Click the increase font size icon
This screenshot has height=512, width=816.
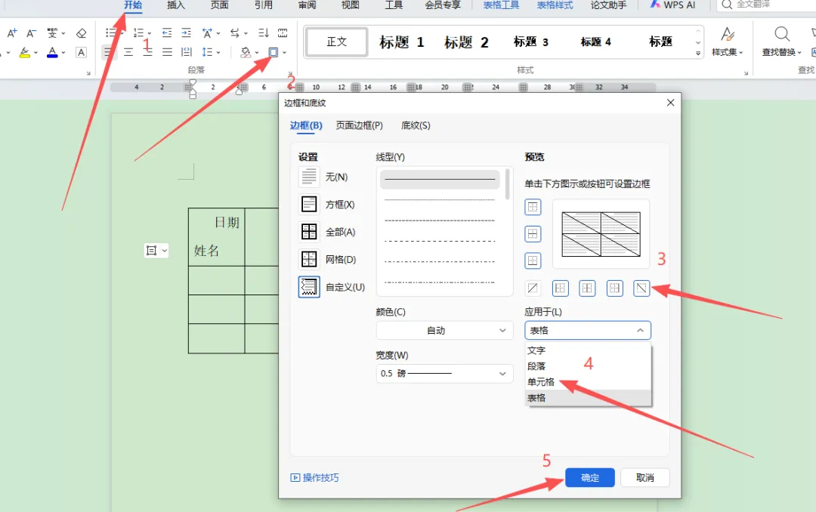(x=12, y=33)
